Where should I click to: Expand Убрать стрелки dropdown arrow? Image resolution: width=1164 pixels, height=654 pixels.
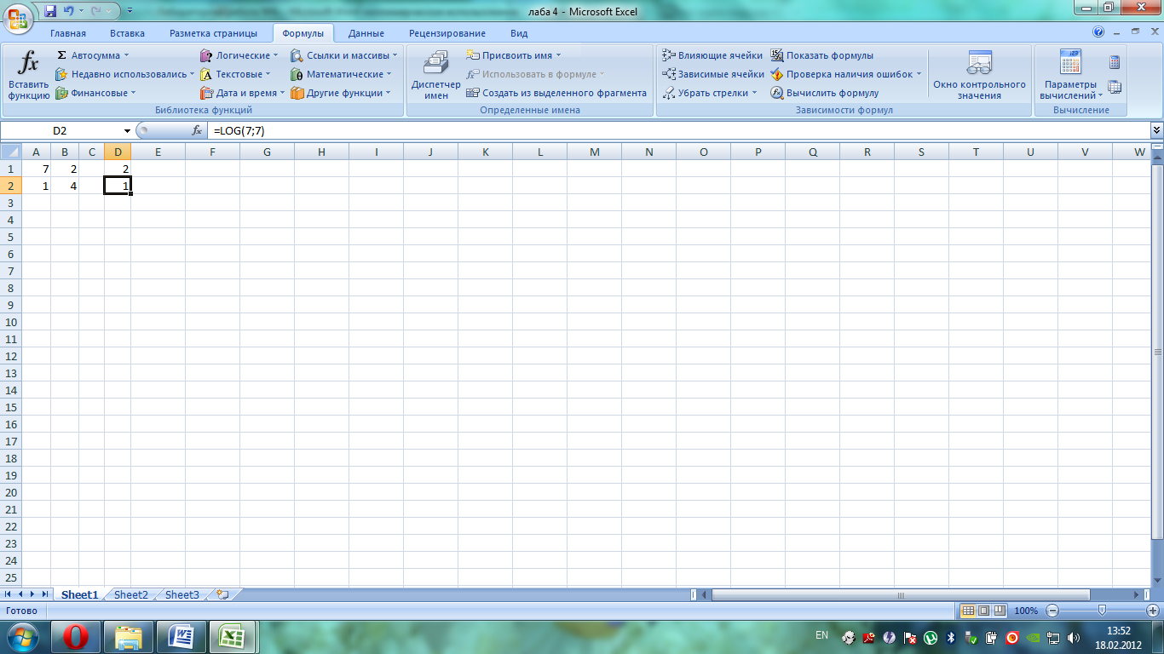coord(754,93)
